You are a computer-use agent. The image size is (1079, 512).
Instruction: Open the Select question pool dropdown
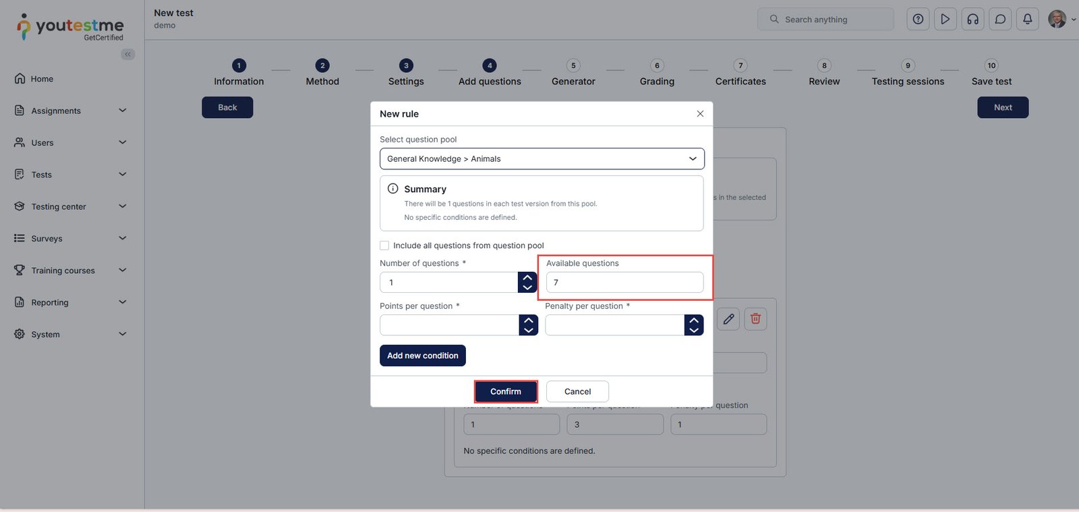(542, 159)
